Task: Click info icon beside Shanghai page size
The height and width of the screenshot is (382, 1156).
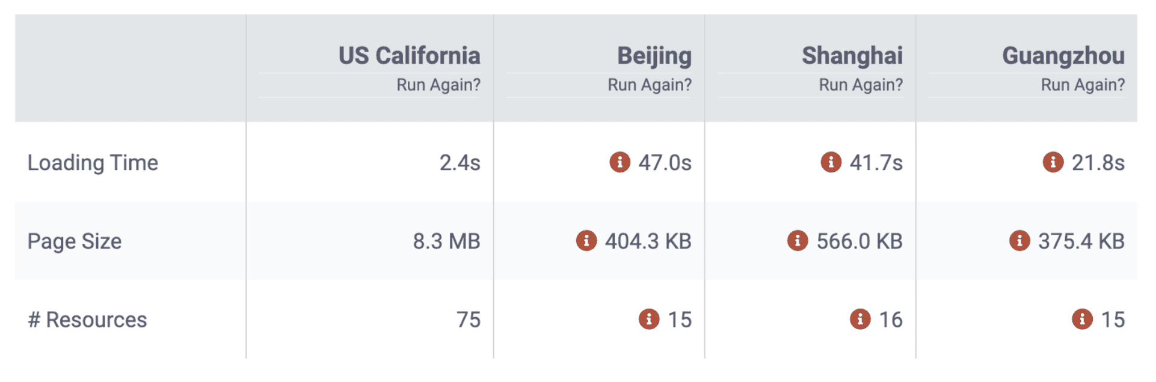Action: pyautogui.click(x=798, y=241)
